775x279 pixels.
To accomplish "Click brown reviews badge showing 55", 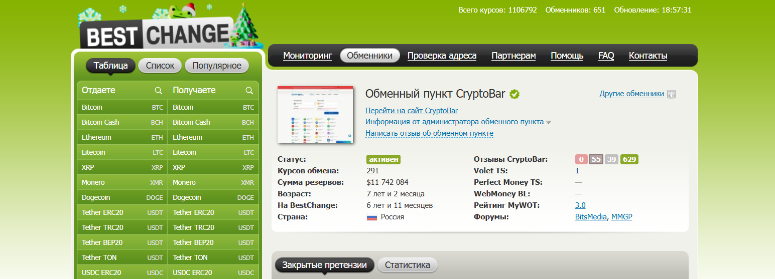I will pyautogui.click(x=596, y=159).
